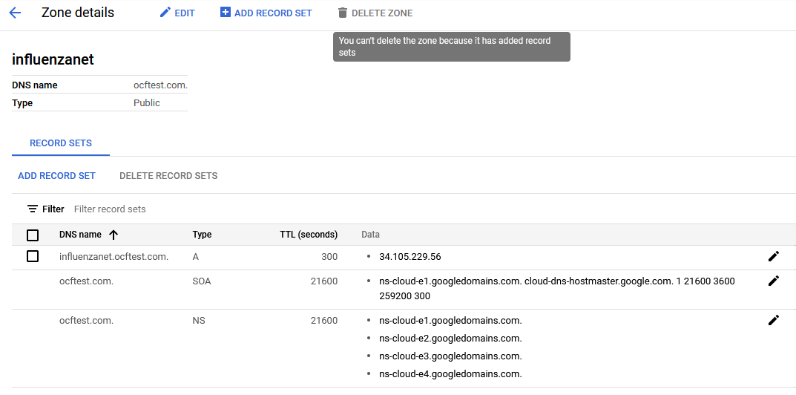The height and width of the screenshot is (395, 796).
Task: Edit the SOA record with pencil icon
Action: [774, 281]
